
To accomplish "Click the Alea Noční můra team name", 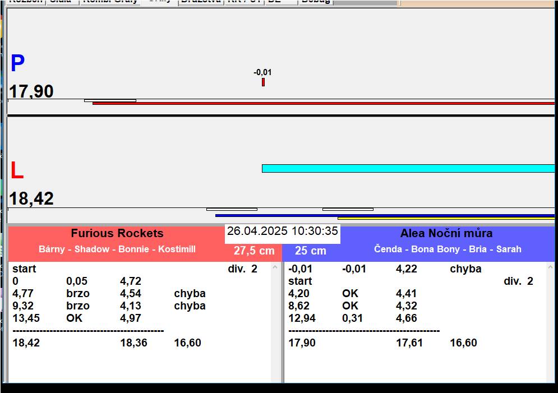I will [446, 233].
